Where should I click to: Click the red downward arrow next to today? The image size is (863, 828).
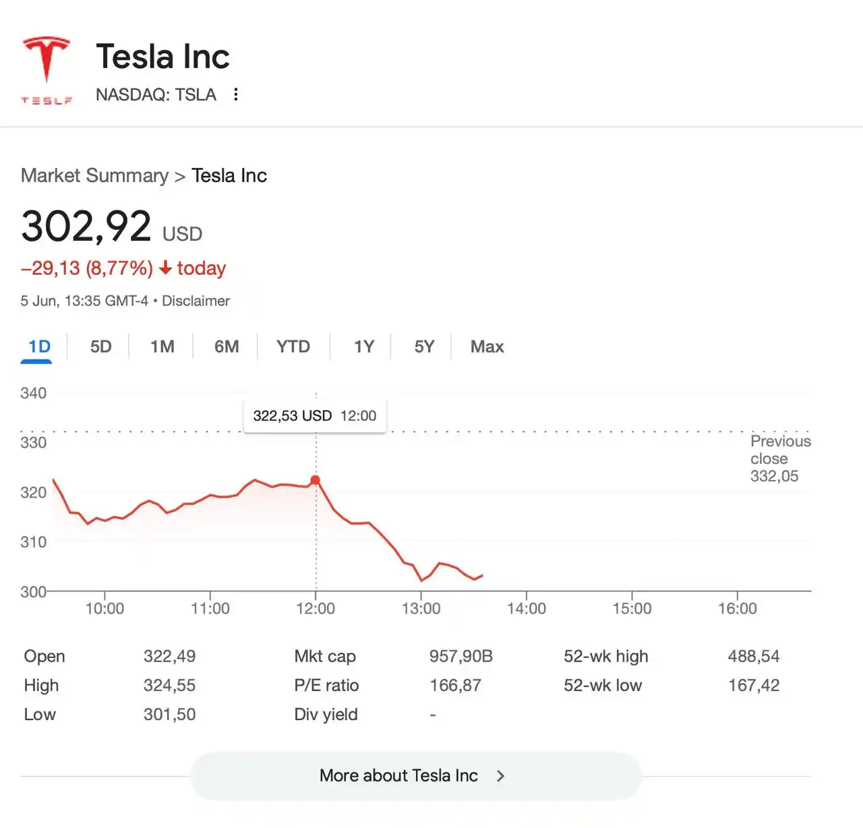click(165, 268)
